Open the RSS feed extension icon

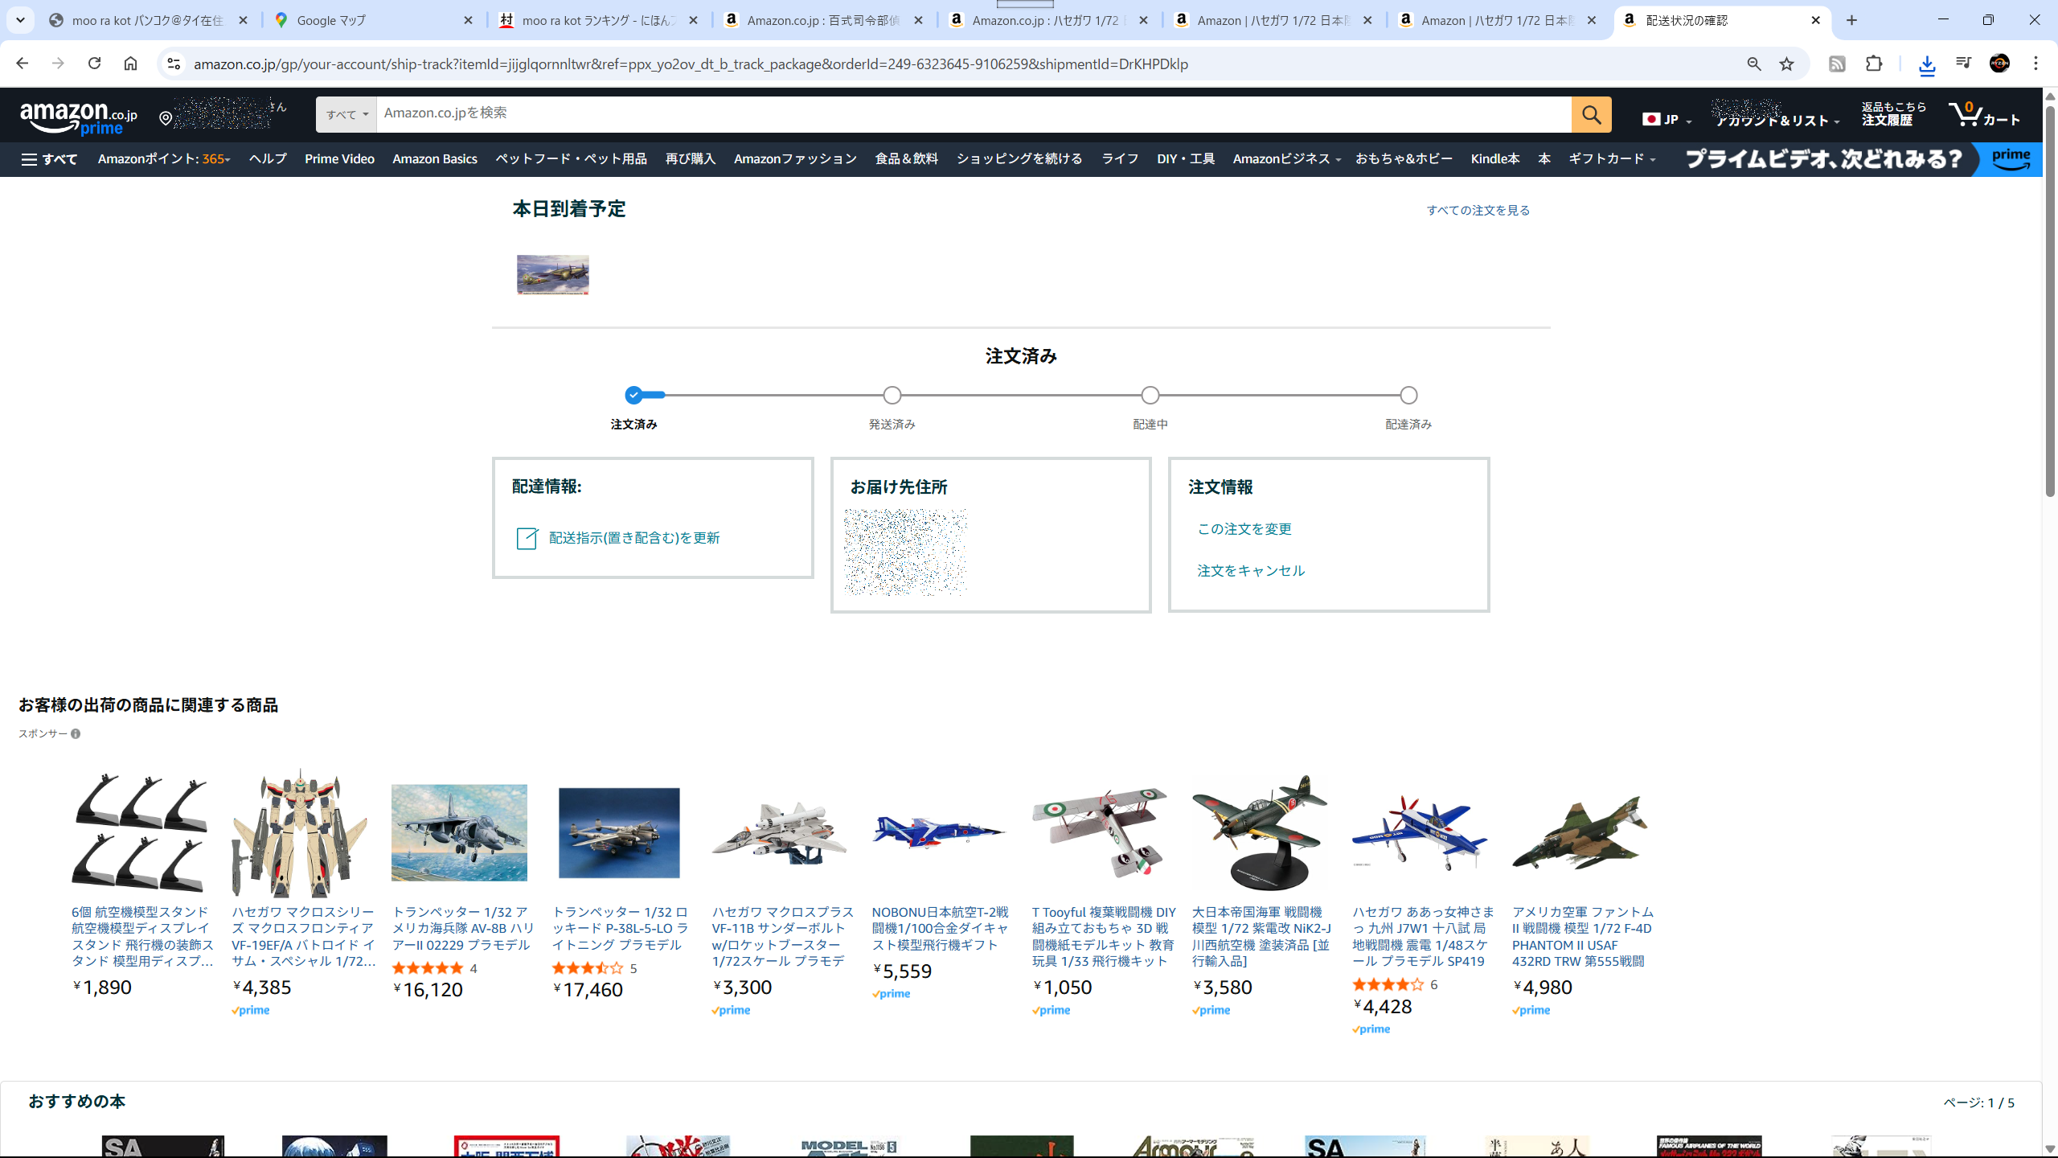pos(1837,64)
